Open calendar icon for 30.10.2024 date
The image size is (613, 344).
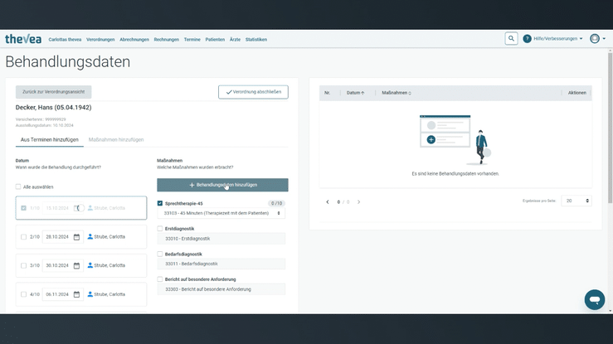(x=76, y=265)
